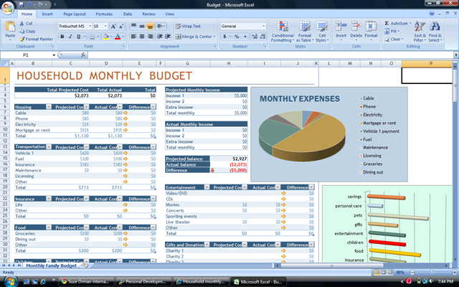Apply the red Font Color A
Image resolution: width=459 pixels, height=287 pixels.
118,37
